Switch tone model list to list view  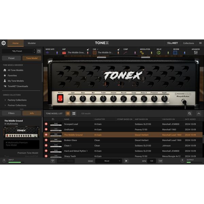click(x=68, y=114)
